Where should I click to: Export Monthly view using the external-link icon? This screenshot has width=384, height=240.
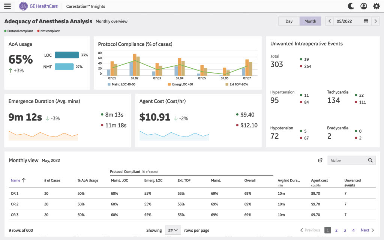320,160
